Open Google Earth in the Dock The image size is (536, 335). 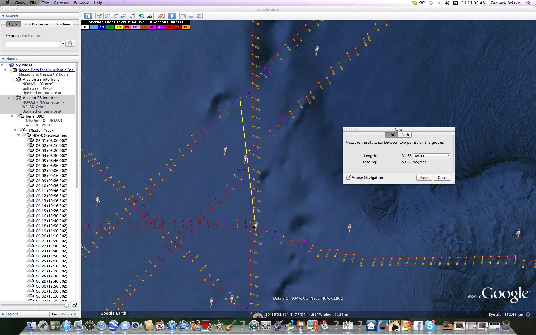(x=113, y=326)
